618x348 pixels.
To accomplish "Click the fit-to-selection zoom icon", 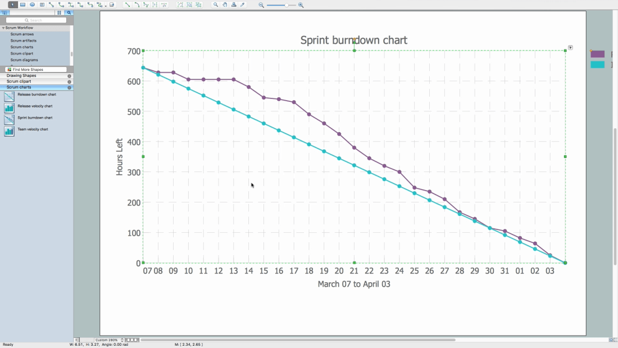I will pyautogui.click(x=189, y=4).
